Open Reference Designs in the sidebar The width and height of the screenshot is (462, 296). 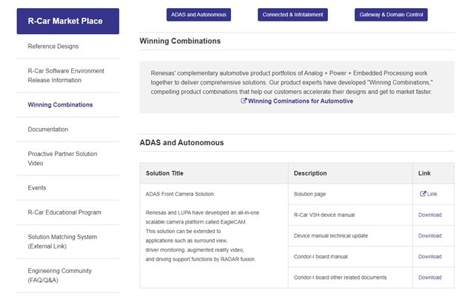point(53,47)
